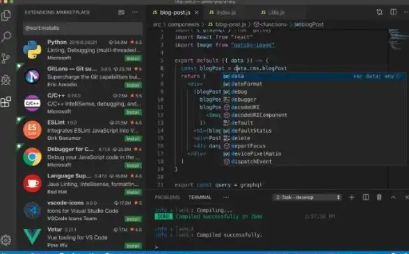Click the 'gatsby-image' import link
409x254 pixels.
(252, 45)
